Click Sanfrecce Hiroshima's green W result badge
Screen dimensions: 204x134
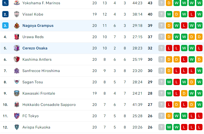click(x=199, y=71)
